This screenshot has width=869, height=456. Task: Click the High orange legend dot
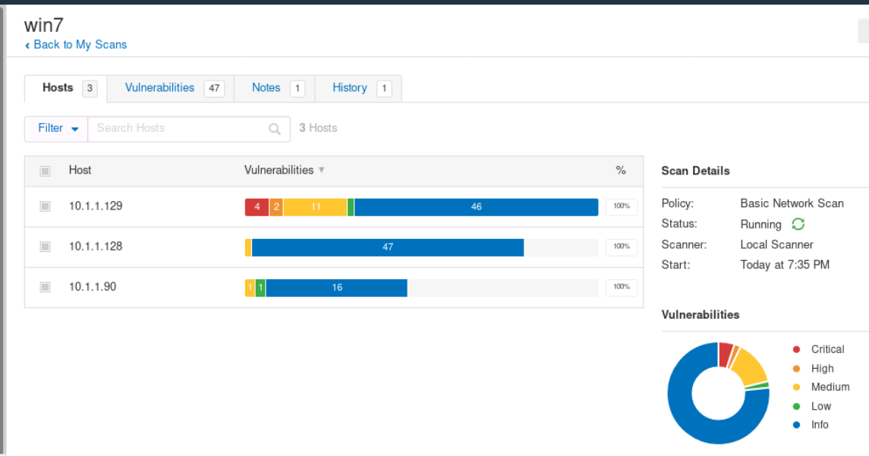[796, 369]
